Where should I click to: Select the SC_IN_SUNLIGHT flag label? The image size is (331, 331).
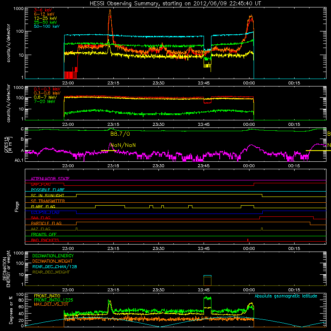48,195
